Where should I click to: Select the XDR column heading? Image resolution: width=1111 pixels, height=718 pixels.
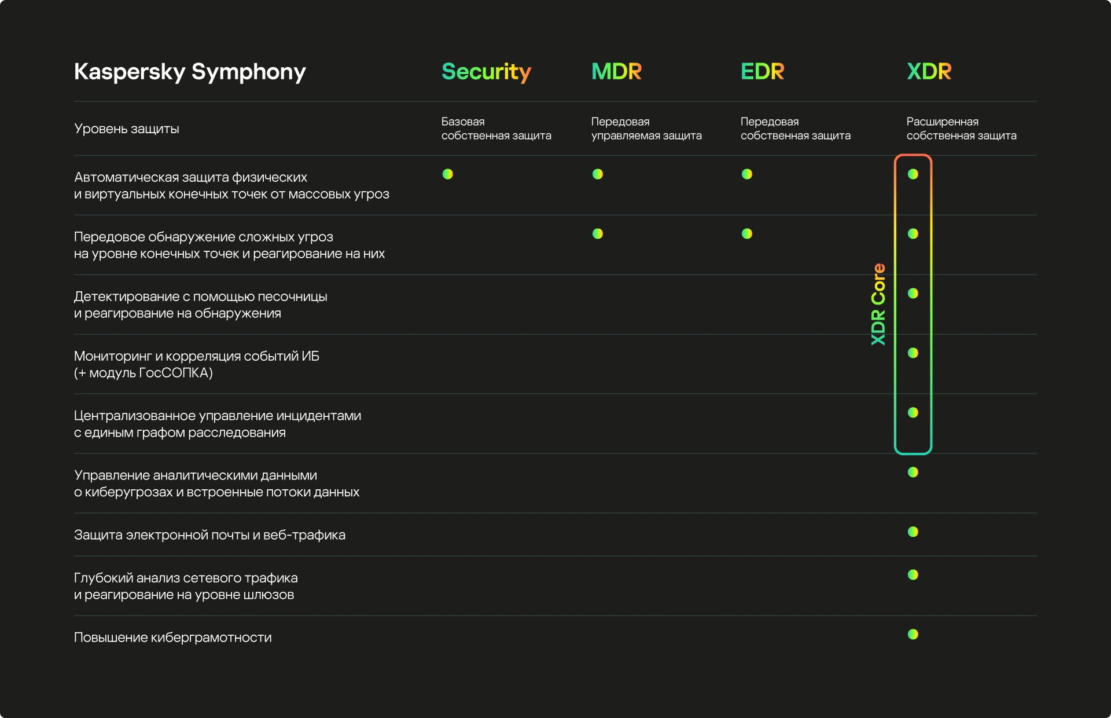[x=929, y=71]
